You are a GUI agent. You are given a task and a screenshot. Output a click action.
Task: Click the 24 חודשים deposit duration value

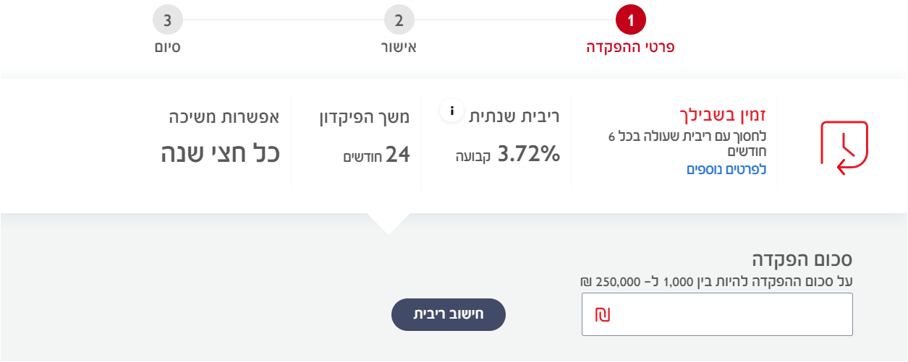point(376,154)
